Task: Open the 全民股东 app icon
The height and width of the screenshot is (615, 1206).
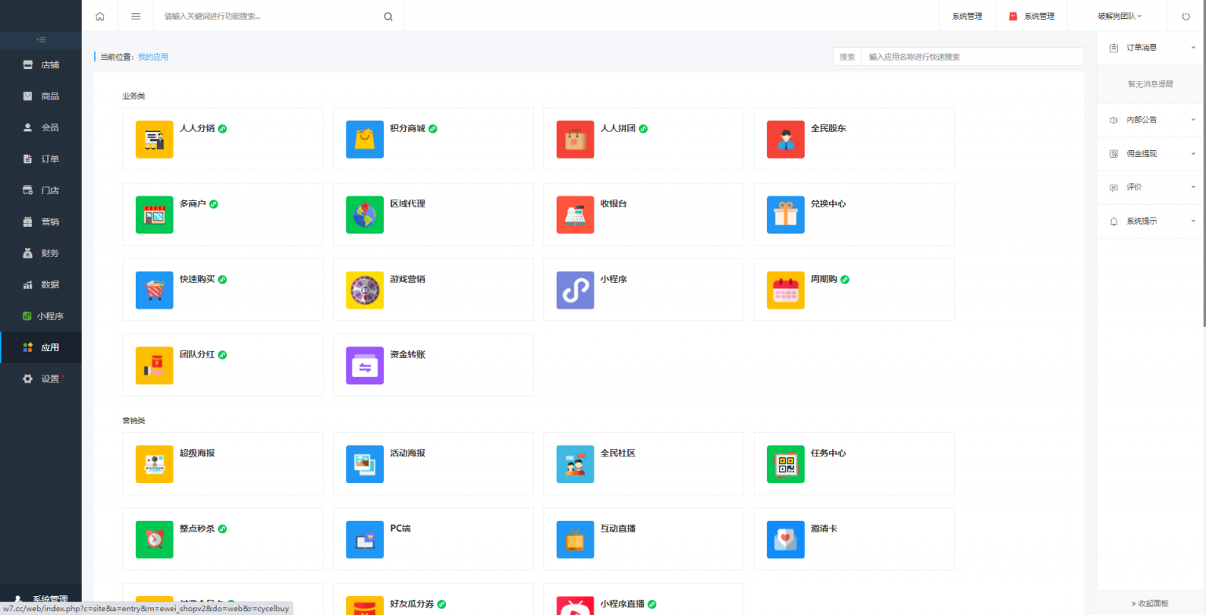Action: [x=786, y=139]
